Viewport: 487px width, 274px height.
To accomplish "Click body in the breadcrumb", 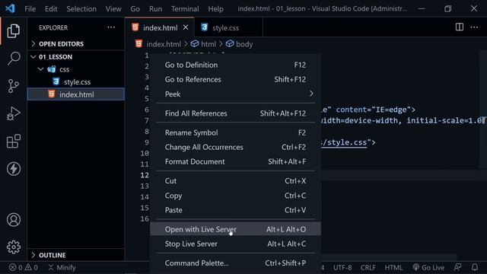I will tap(244, 44).
